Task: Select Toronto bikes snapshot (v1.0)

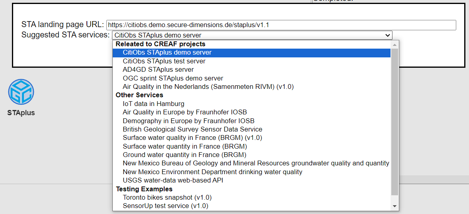Action: 251,198
